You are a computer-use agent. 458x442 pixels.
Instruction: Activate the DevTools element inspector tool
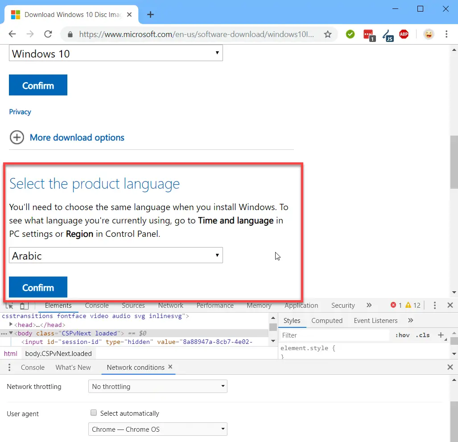point(9,306)
